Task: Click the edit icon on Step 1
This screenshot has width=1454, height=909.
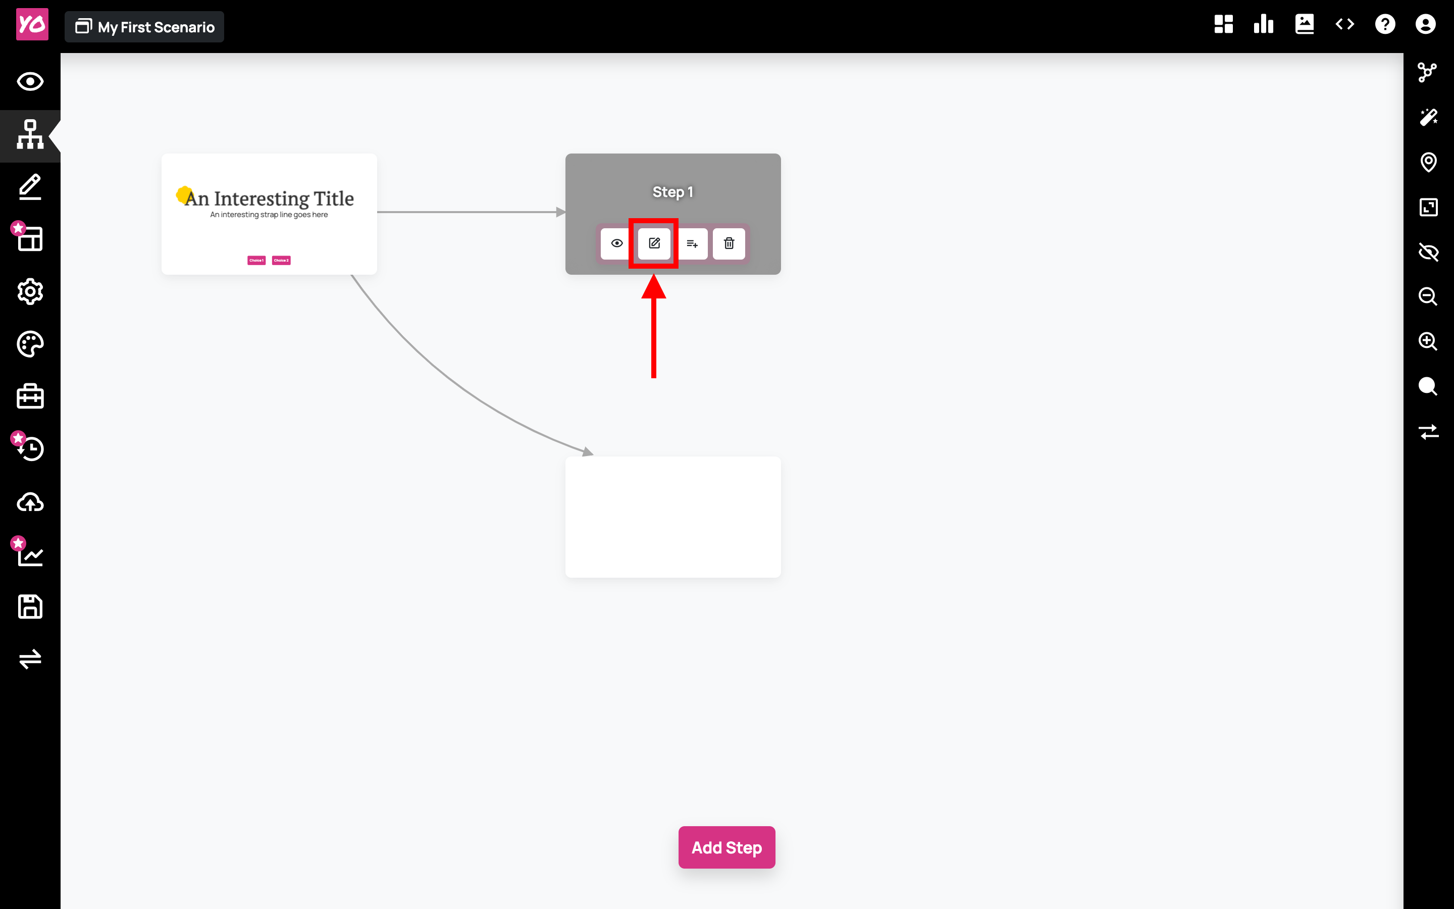Action: [x=654, y=243]
